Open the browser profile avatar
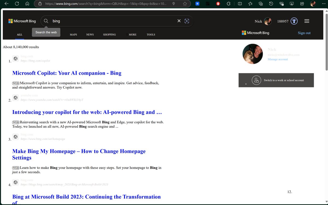Image resolution: width=328 pixels, height=205 pixels. click(313, 4)
